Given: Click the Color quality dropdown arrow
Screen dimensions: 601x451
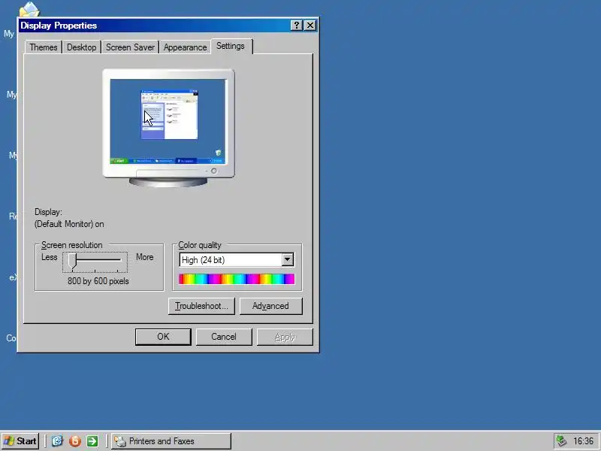Looking at the screenshot, I should (x=288, y=259).
